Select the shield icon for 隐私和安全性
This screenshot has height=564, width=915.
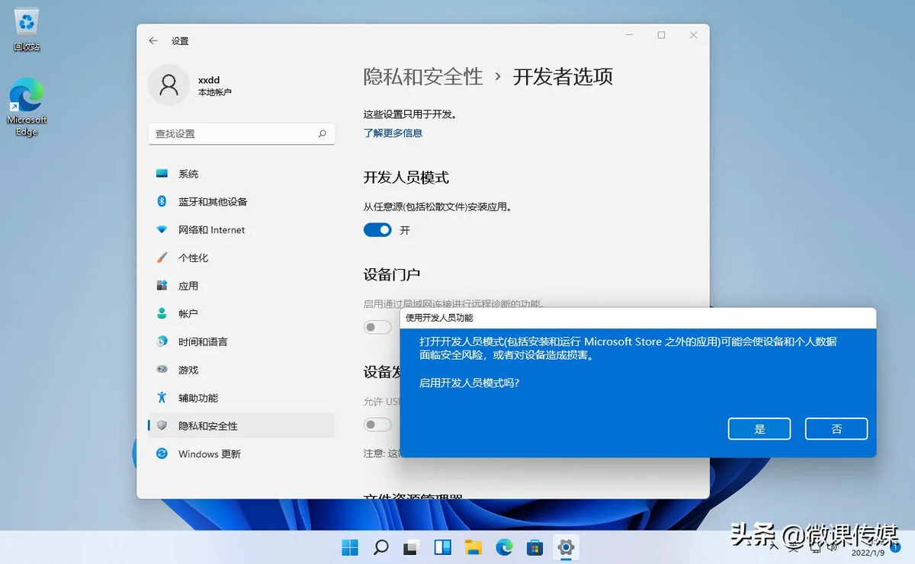coord(162,425)
